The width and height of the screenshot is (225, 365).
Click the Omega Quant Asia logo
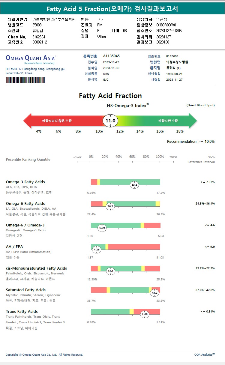pyautogui.click(x=31, y=58)
